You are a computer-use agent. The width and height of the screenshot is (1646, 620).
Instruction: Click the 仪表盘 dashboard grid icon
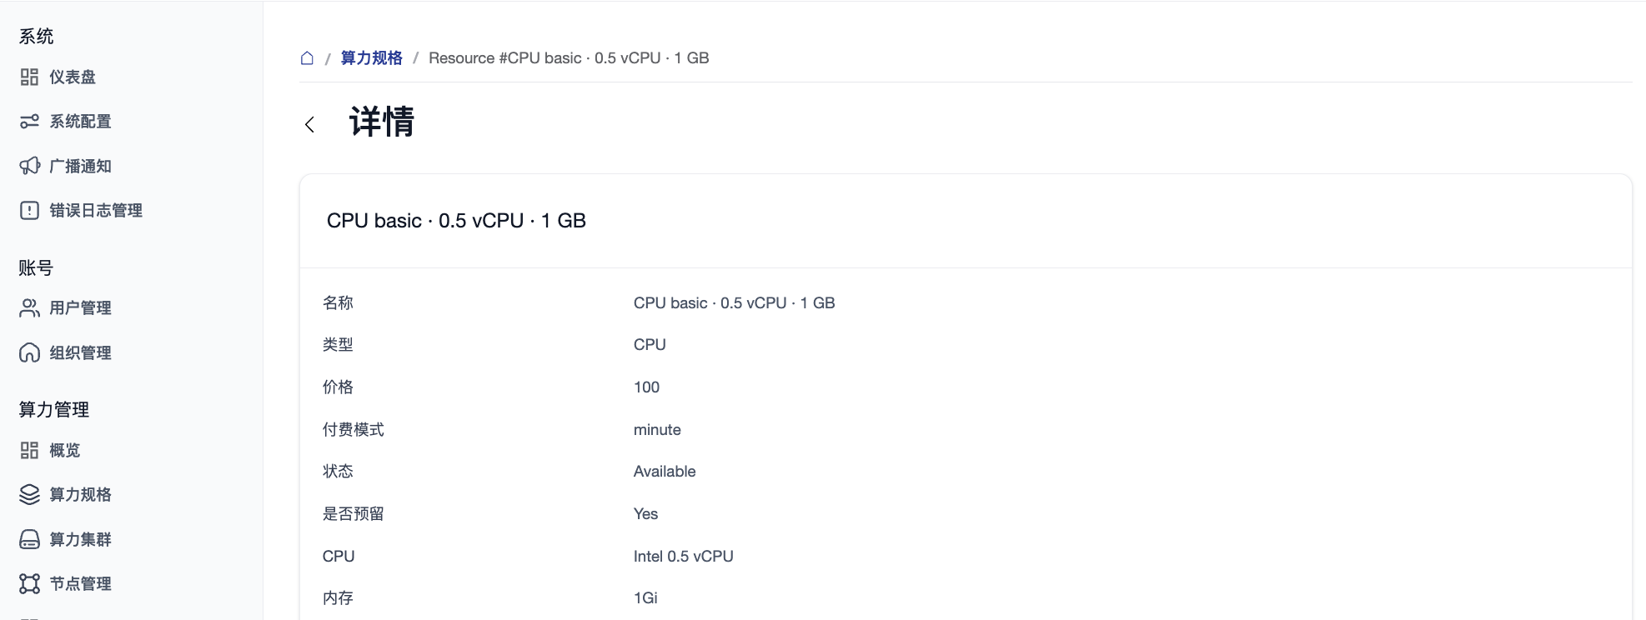(29, 77)
